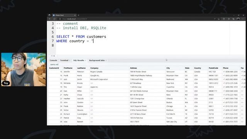Switch to the Console tab
Screen dimensions: 247x139
tap(53, 60)
